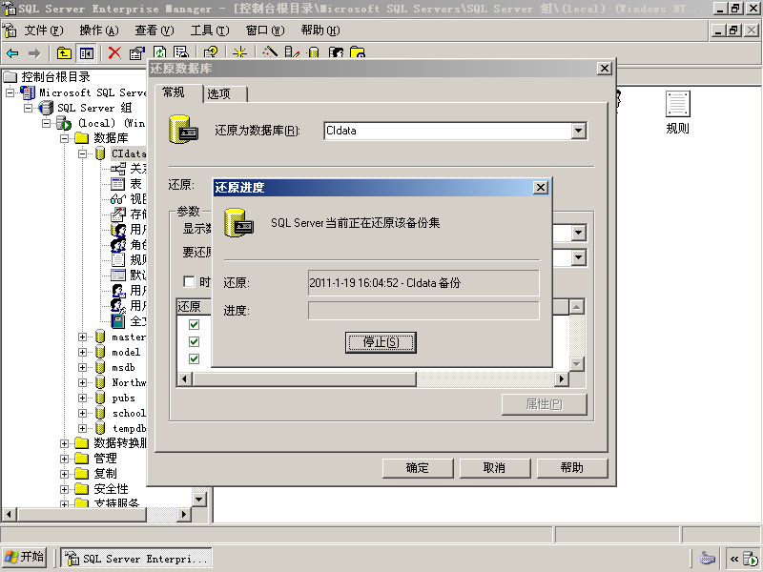The image size is (763, 572).
Task: Click the 取消 button
Action: 494,468
